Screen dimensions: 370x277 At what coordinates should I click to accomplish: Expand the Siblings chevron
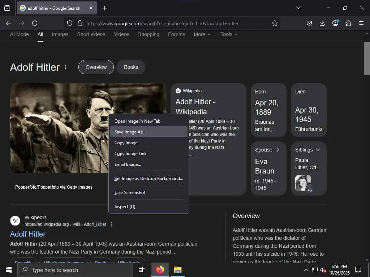point(318,150)
